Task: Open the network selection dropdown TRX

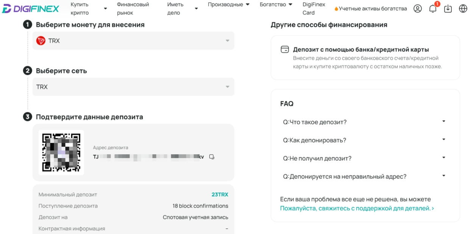Action: [x=133, y=87]
